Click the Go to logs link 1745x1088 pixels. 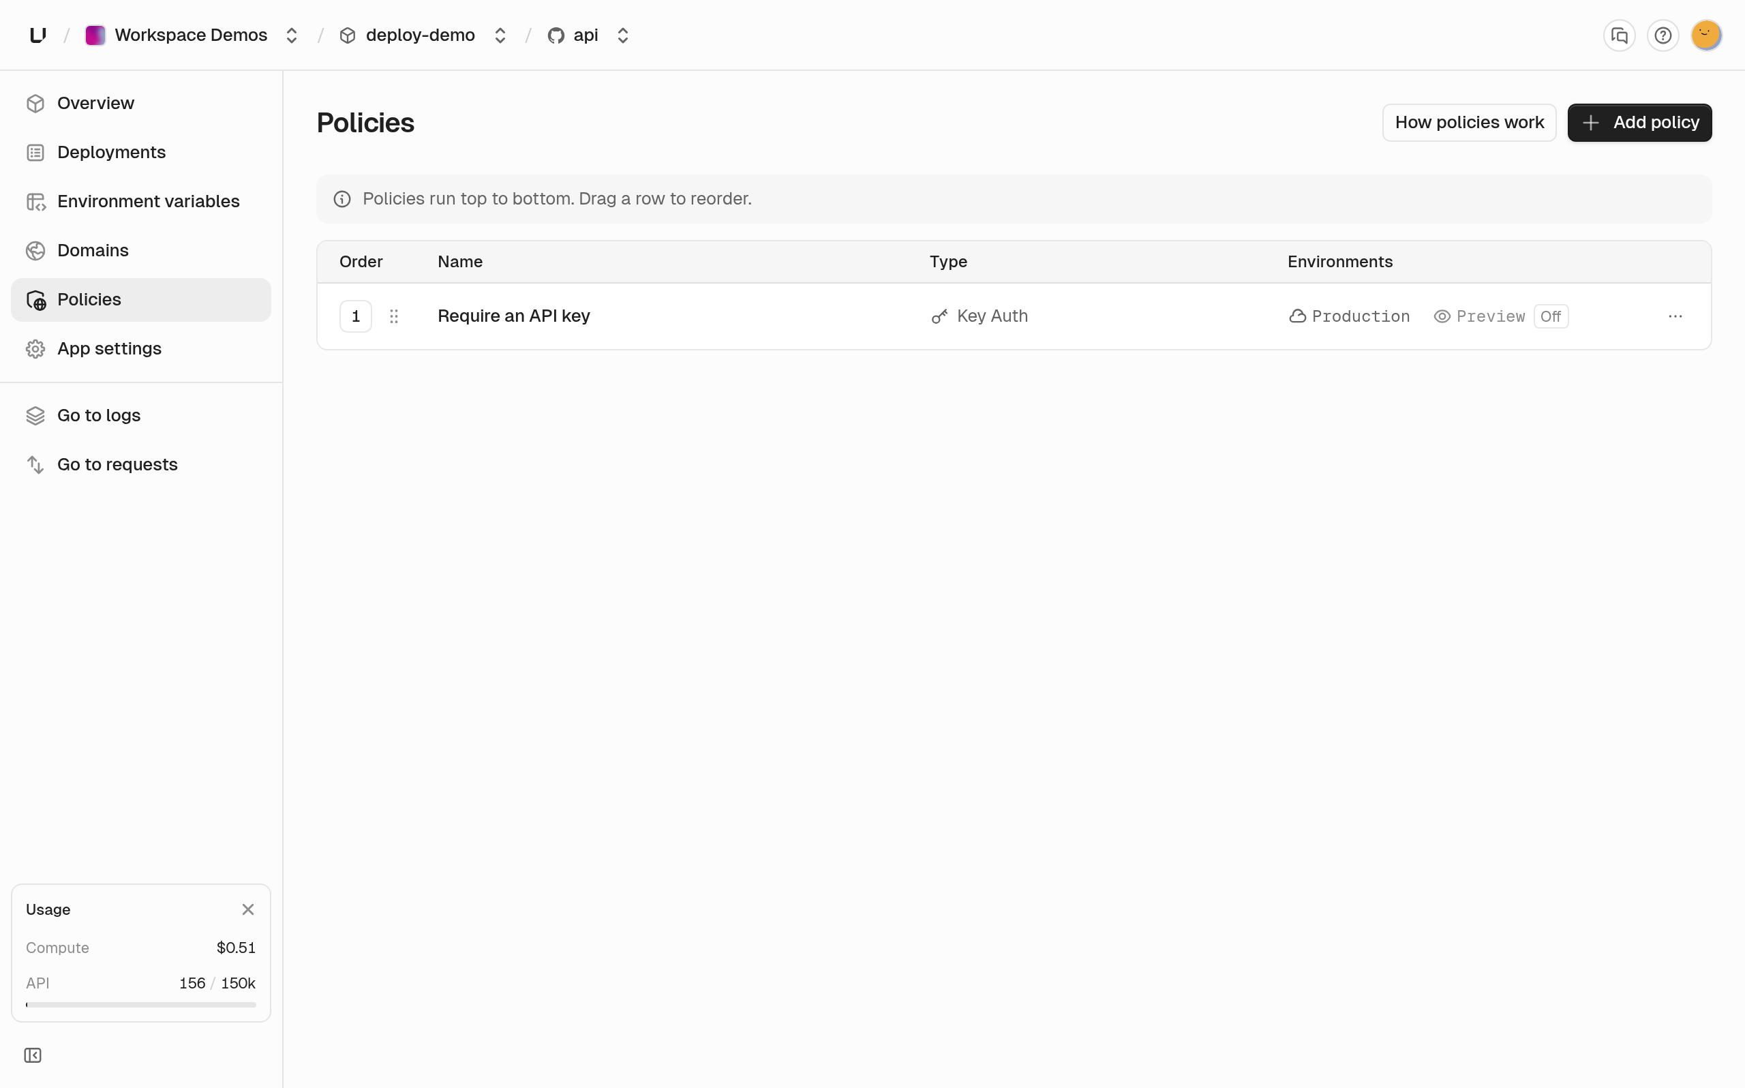[141, 416]
